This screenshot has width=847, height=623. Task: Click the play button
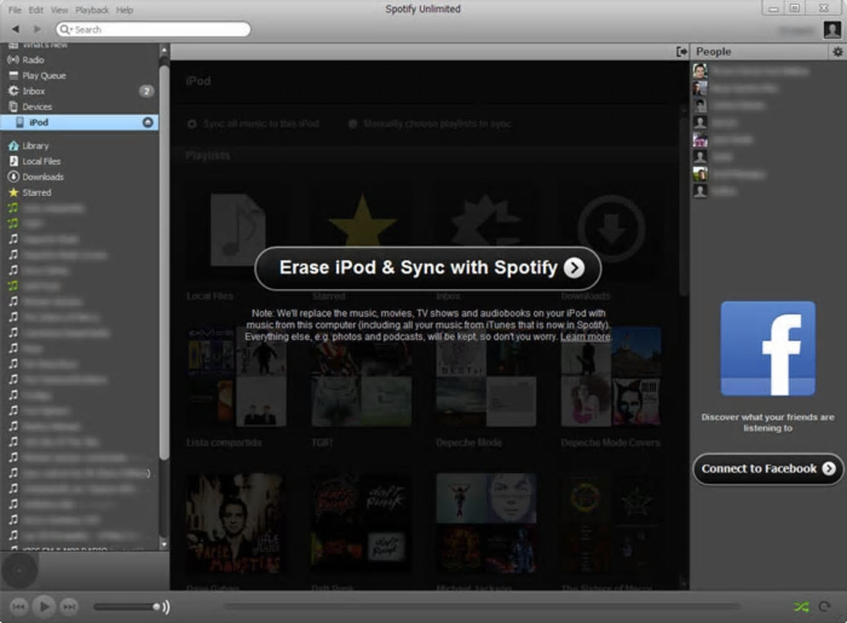(x=44, y=606)
